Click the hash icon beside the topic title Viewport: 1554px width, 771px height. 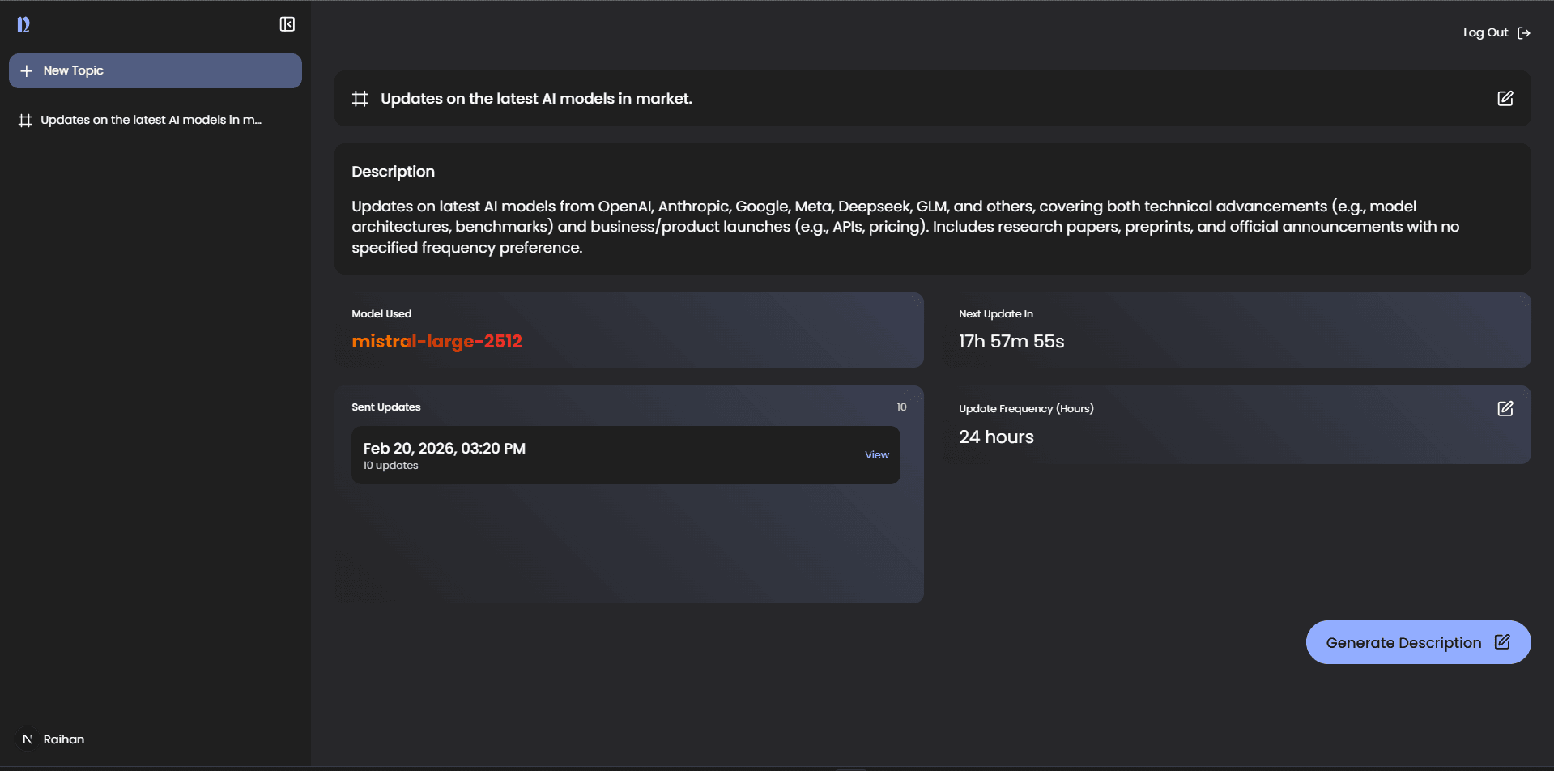[360, 99]
